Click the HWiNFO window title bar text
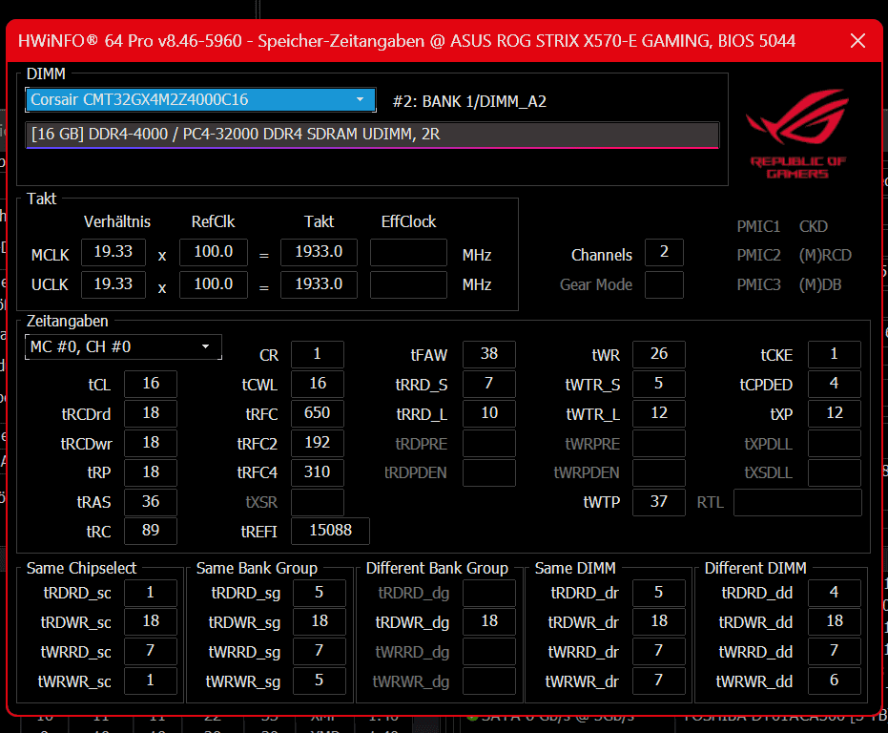Screen dimensions: 888x733 point(406,41)
